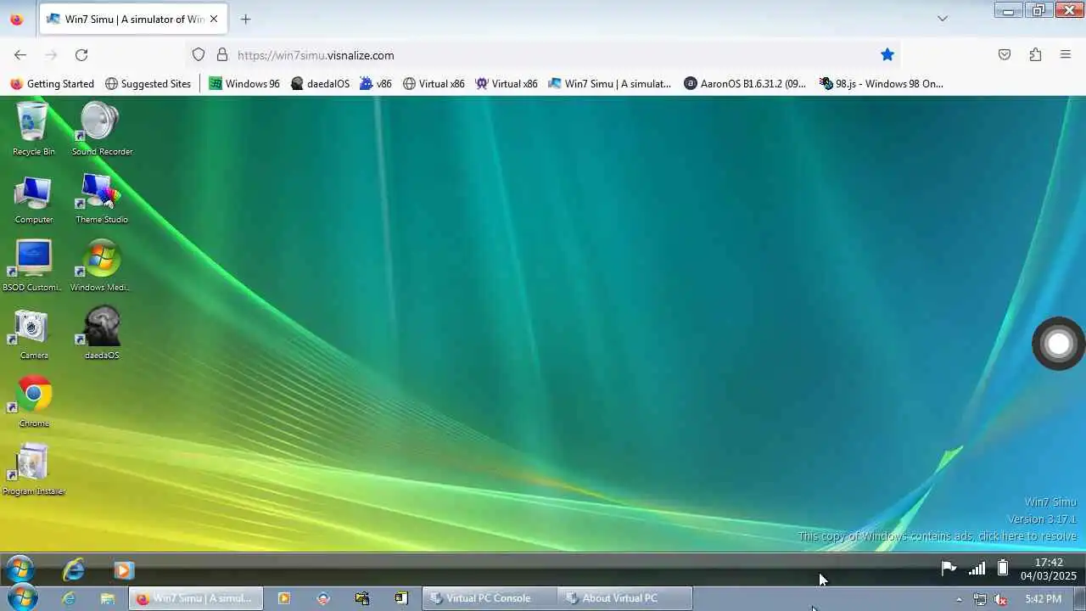
Task: Launch Windows Media shortcut on desktop
Action: (x=100, y=266)
